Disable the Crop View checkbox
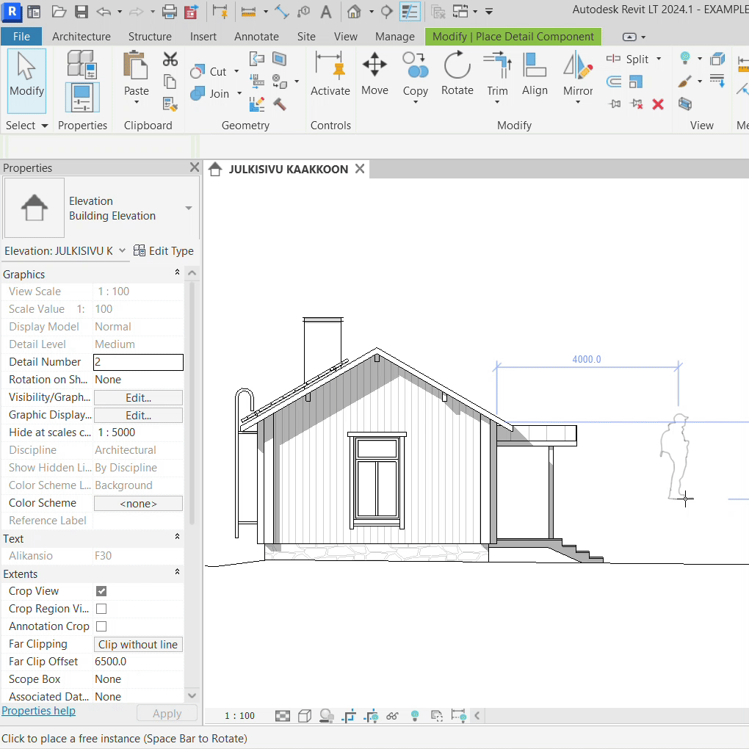Image resolution: width=749 pixels, height=749 pixels. (x=101, y=591)
